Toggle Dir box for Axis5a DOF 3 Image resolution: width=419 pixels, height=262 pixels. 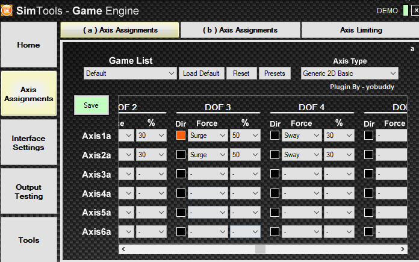(x=181, y=212)
